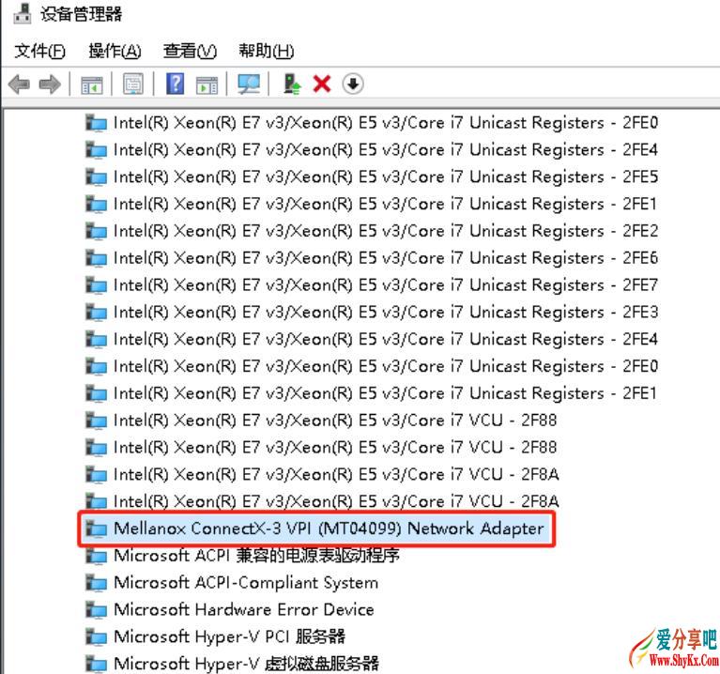Click the device icon beside Mellanox ConnectX-3 VPI adapter
Viewport: 720px width, 674px height.
pos(97,528)
